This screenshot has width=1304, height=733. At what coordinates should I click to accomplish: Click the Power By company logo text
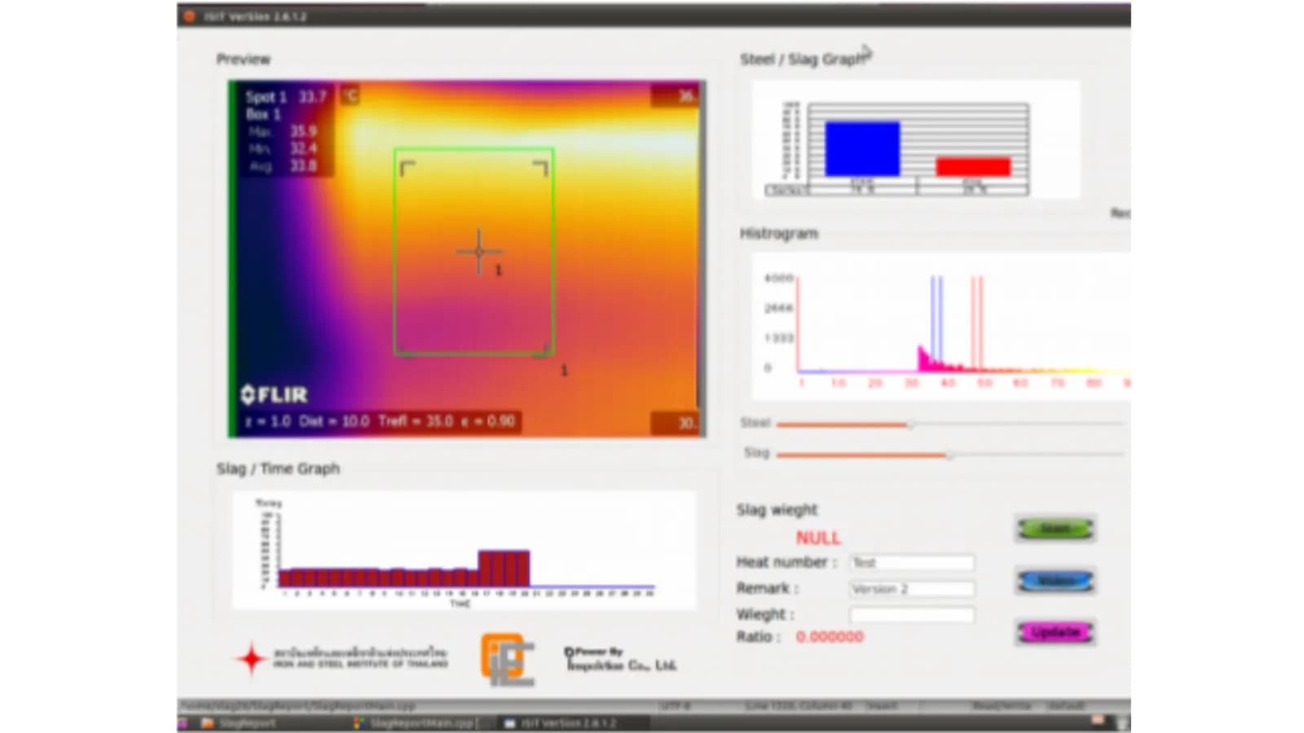620,659
